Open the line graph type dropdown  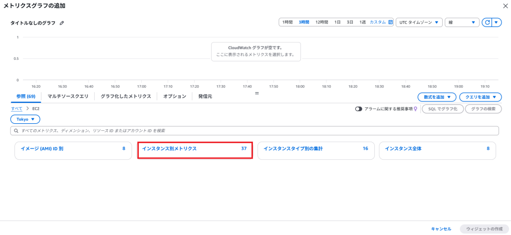[x=462, y=22]
